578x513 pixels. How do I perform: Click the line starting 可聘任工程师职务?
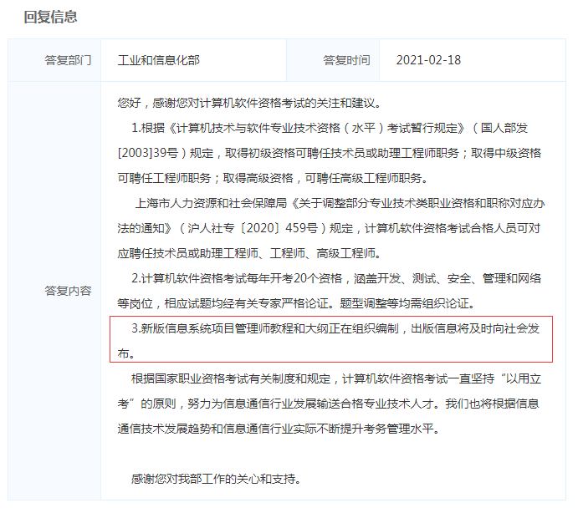tap(273, 178)
